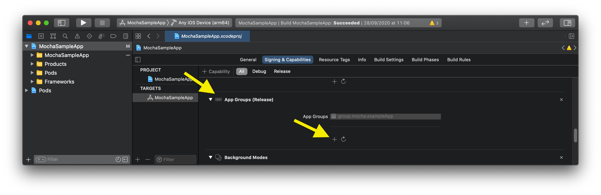Screen dimensions: 601x195
Task: Open the Debug navigator
Action: (102, 36)
